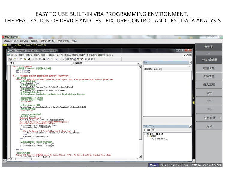Image resolution: width=225 pixels, height=175 pixels.
Task: Click the Toggle Folders icon in project panel
Action: click(153, 130)
